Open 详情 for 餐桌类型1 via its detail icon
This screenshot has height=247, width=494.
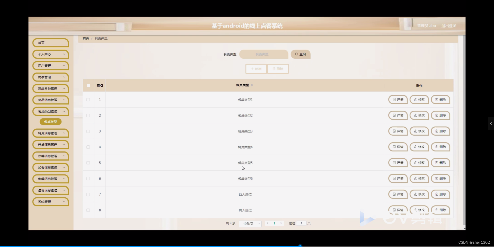394,100
